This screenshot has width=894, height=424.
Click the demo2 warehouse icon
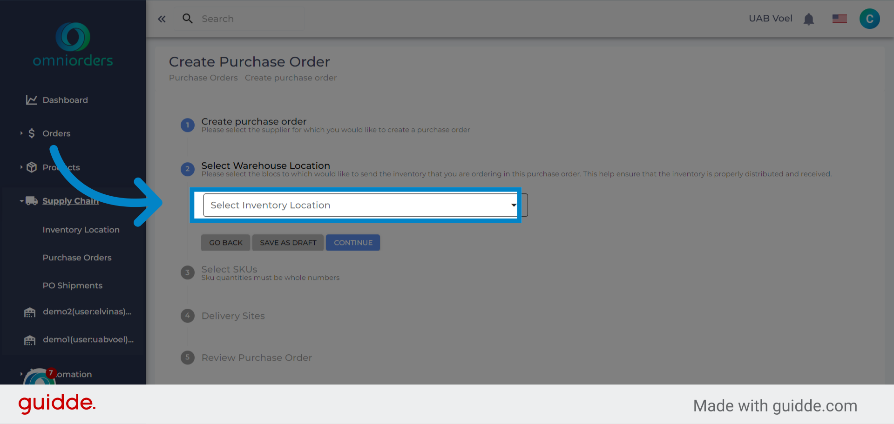(30, 312)
